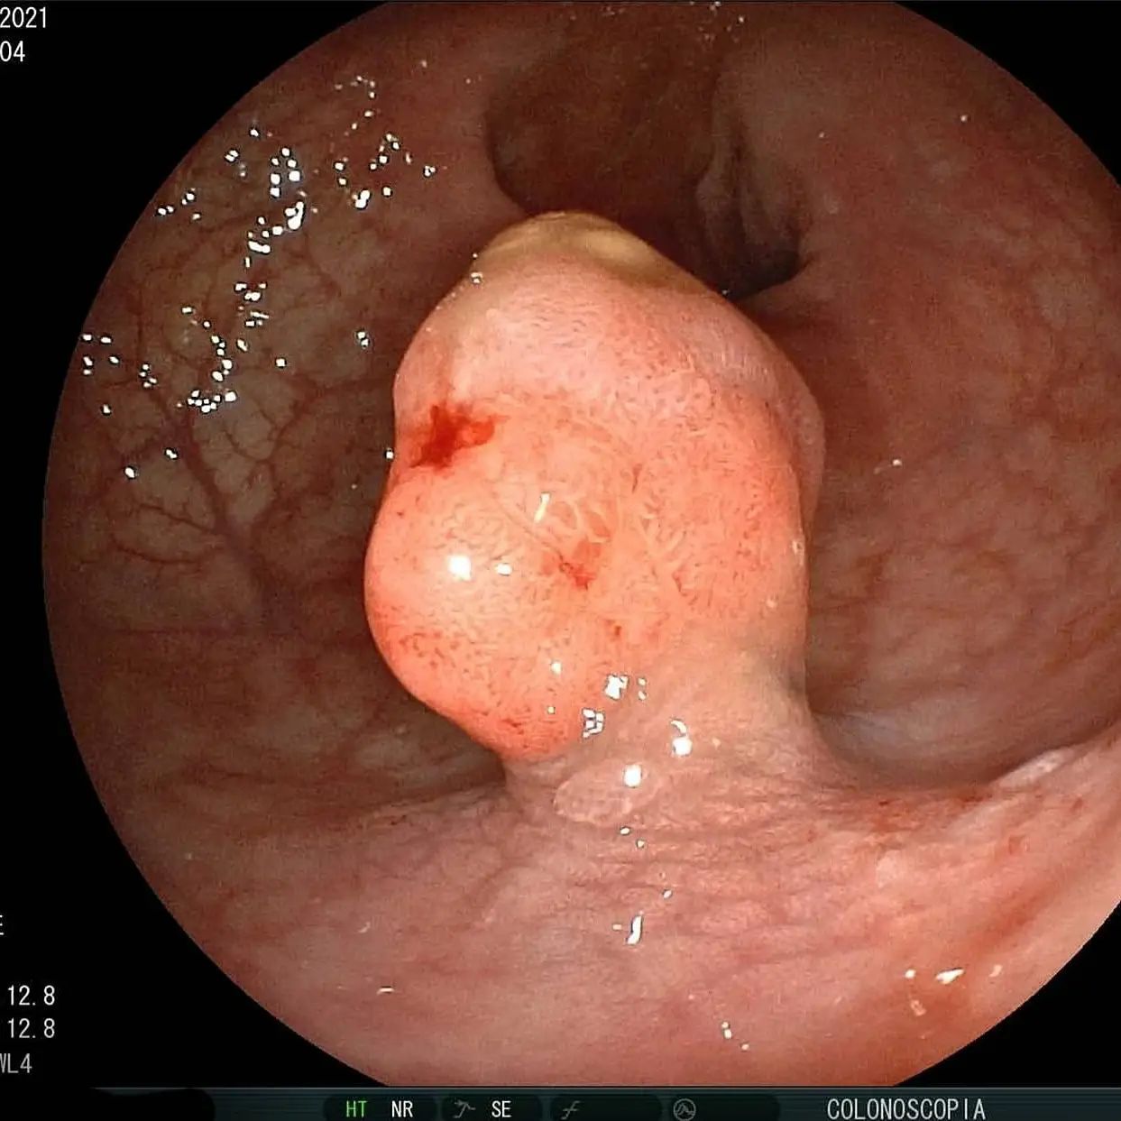The height and width of the screenshot is (1121, 1121).
Task: Click the small red erosion near polyp center
Action: pyautogui.click(x=575, y=570)
